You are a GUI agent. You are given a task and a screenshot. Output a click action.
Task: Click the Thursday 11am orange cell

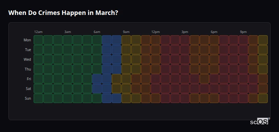146,69
